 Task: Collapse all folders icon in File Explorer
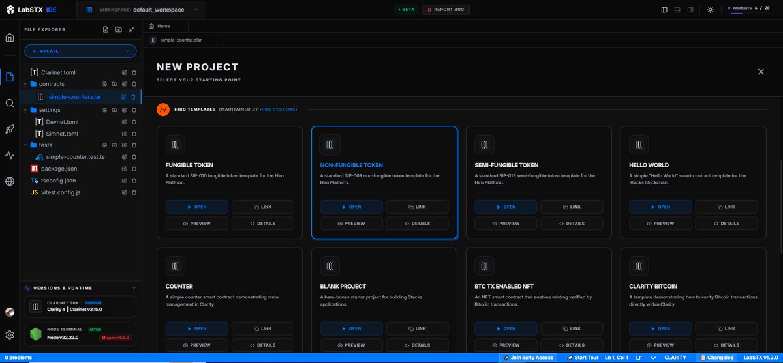131,29
